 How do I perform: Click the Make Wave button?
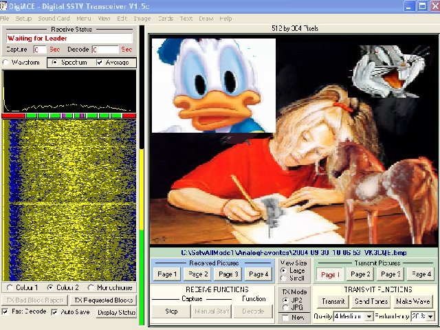pos(413,302)
